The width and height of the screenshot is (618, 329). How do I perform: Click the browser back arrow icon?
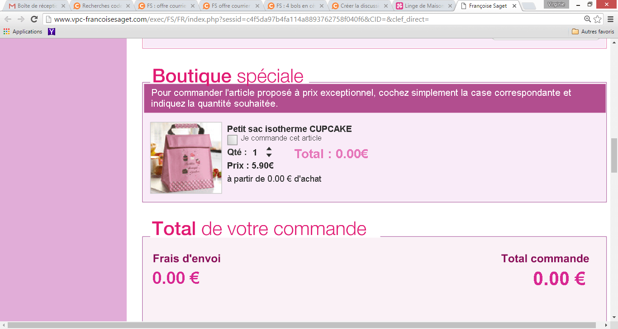[x=8, y=19]
